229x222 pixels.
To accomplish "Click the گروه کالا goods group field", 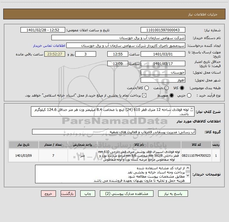I will coord(114,132).
